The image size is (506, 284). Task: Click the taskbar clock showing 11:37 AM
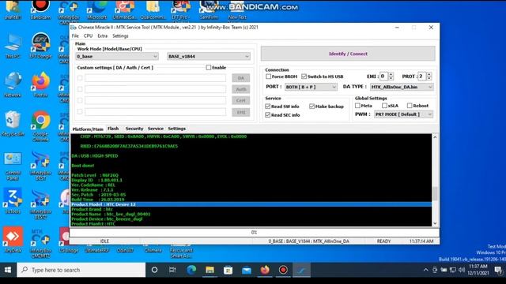coord(478,270)
